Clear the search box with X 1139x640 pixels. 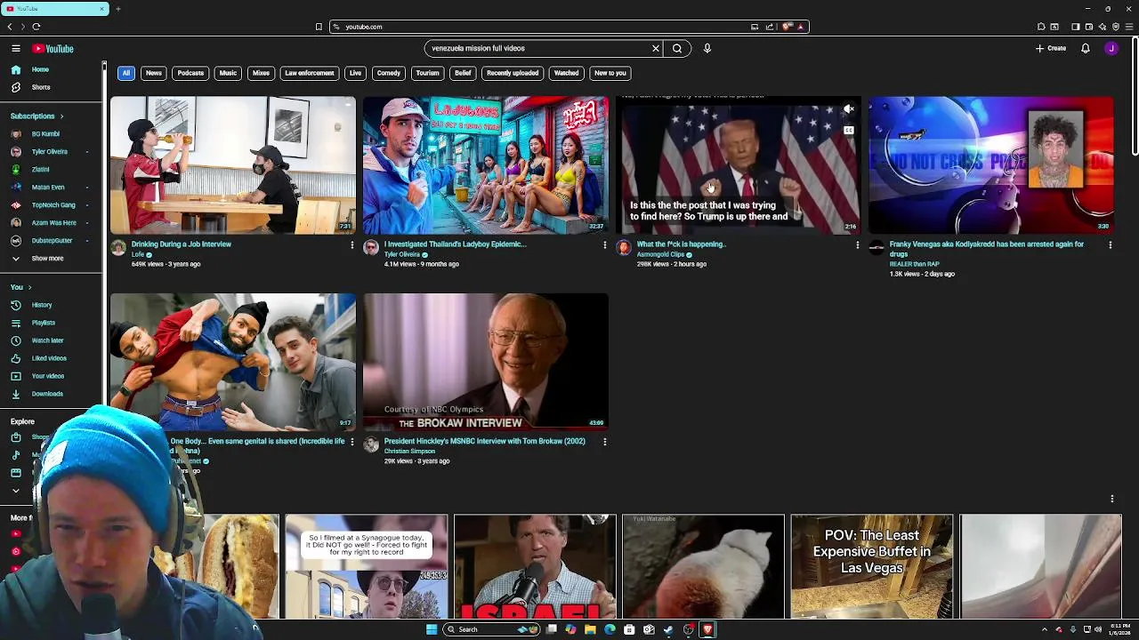tap(656, 49)
